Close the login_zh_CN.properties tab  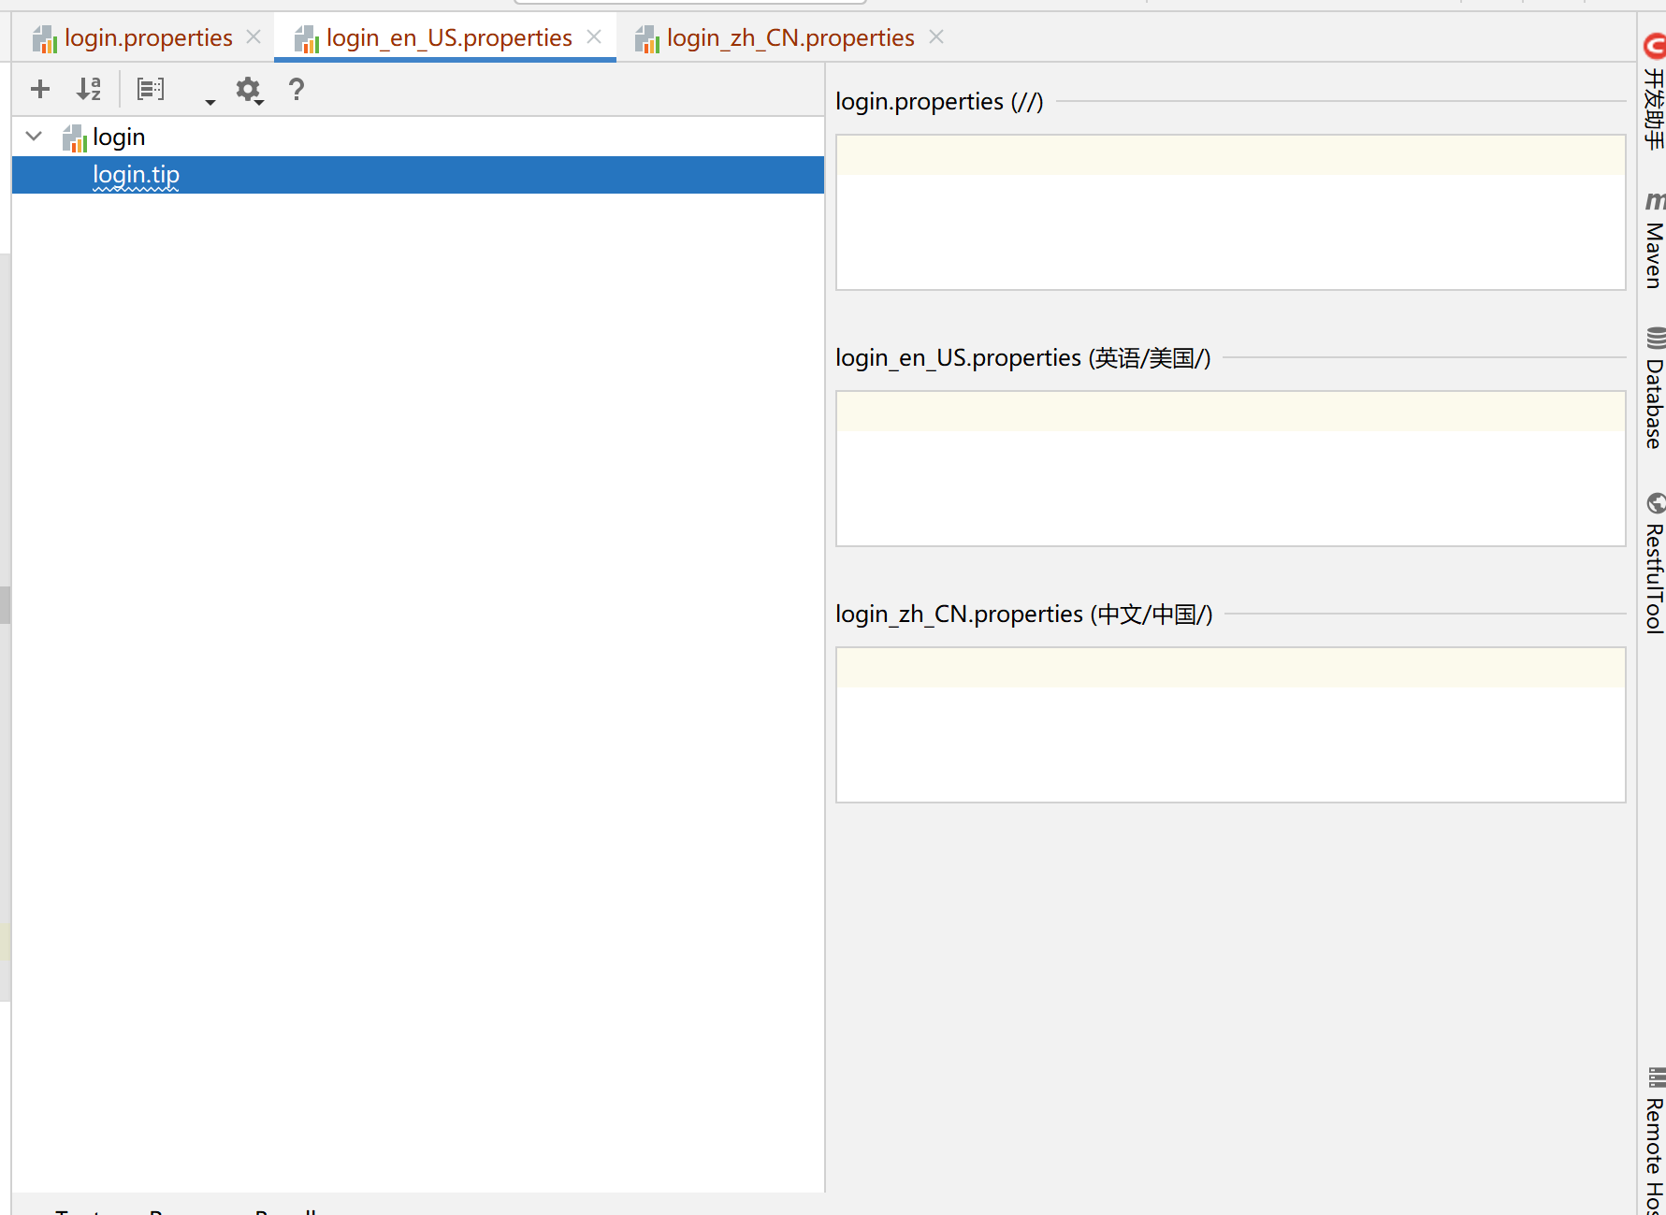point(936,36)
